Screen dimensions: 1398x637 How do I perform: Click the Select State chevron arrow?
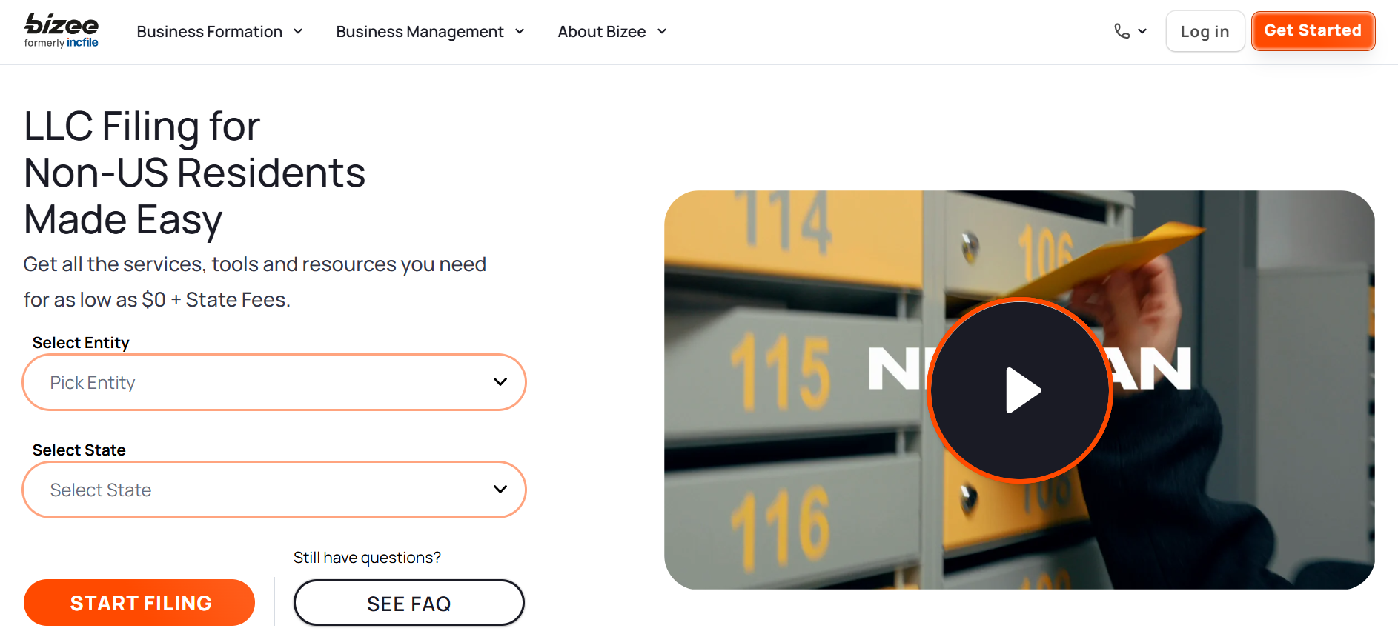[x=500, y=490]
